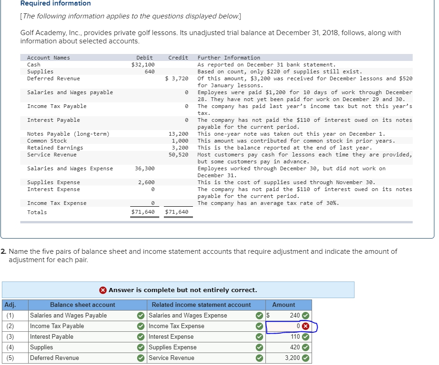Click the Salaries and Wages Payable answer cell

pos(88,316)
